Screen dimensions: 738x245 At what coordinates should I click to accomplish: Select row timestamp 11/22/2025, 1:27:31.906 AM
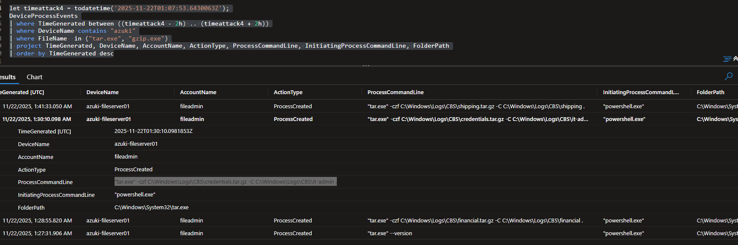tap(37, 233)
